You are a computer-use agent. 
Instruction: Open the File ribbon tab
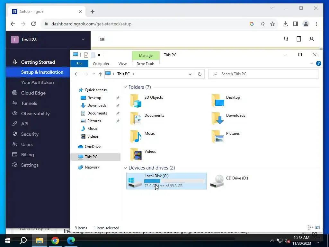pos(79,64)
